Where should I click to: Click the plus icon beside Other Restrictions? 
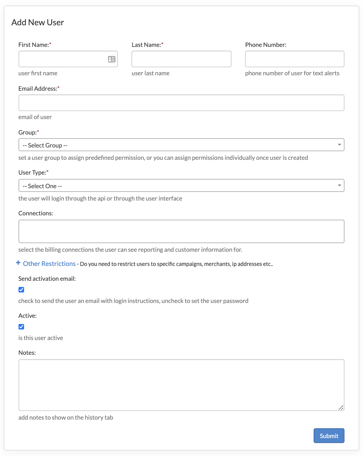coord(18,263)
